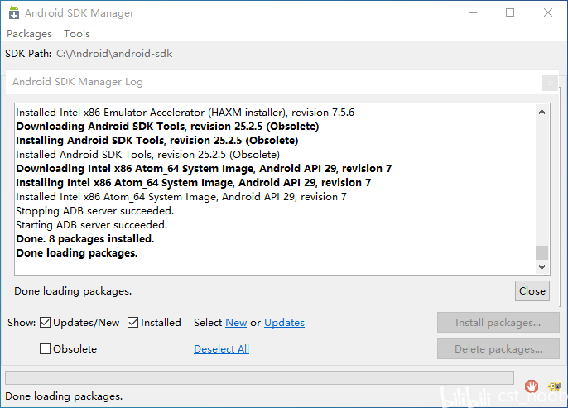Click the Updates selection link
The width and height of the screenshot is (568, 408).
(284, 323)
